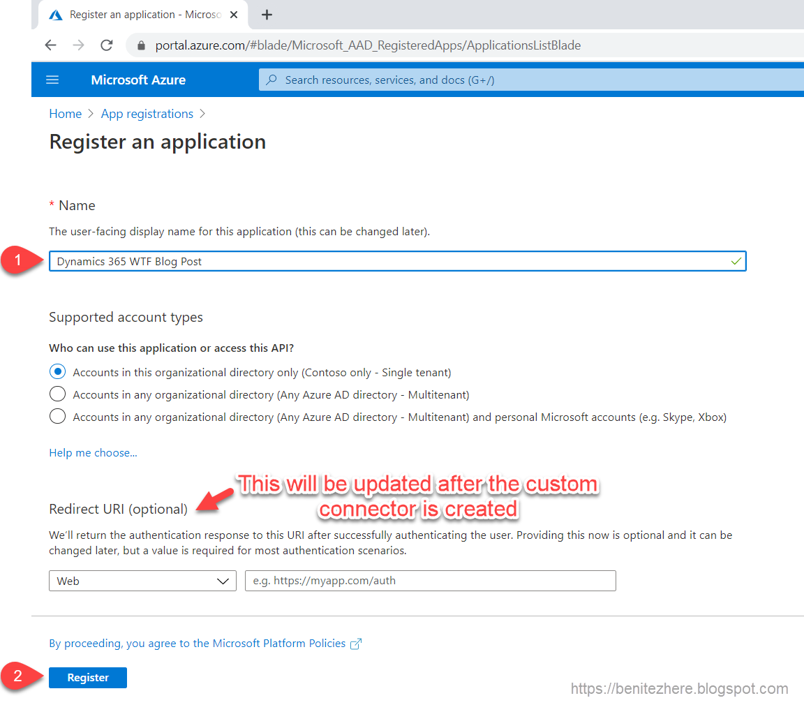Click external link icon beside Platform Policies

(x=356, y=644)
